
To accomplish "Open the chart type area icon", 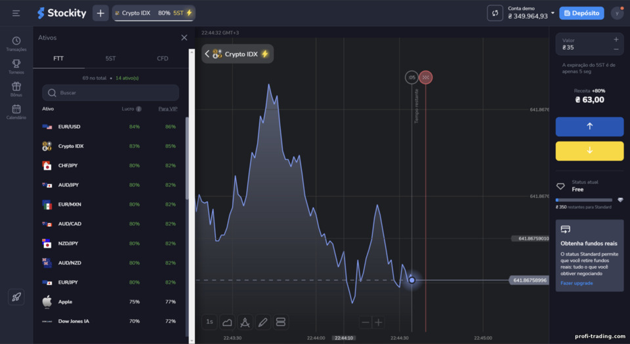I will pyautogui.click(x=227, y=322).
